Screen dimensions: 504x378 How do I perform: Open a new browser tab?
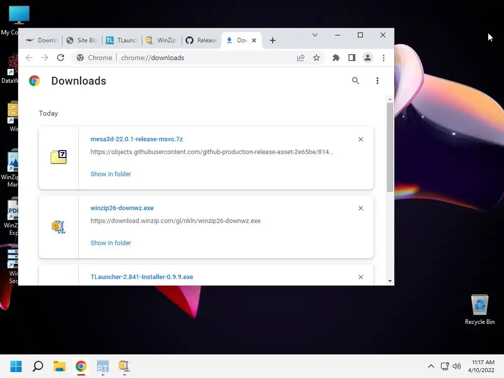tap(273, 40)
